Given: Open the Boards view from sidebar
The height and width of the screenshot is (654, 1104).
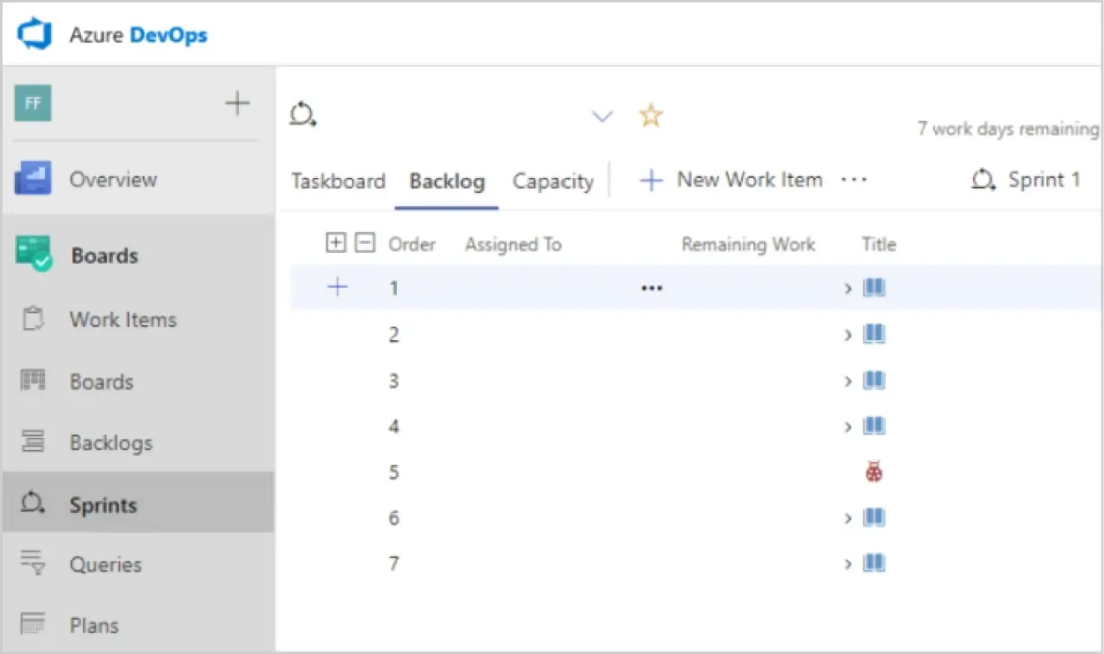Looking at the screenshot, I should (101, 381).
